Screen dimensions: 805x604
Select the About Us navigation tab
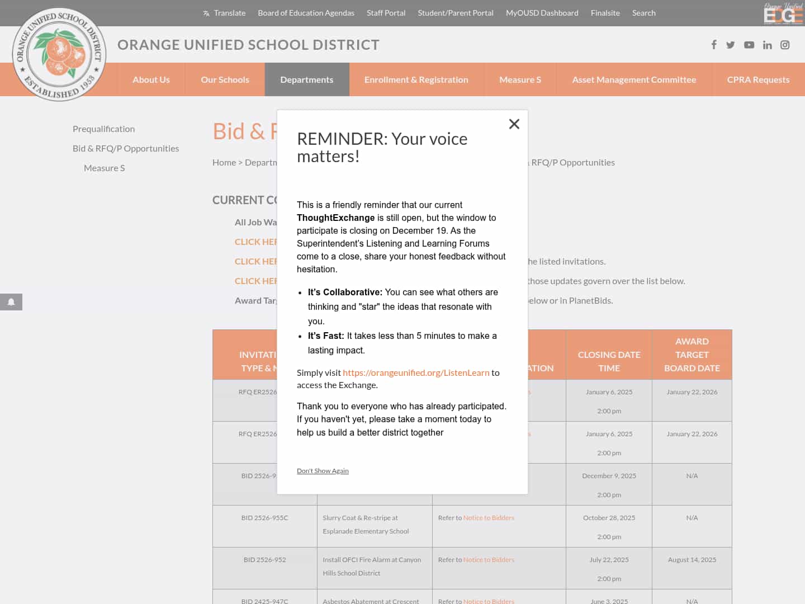151,79
